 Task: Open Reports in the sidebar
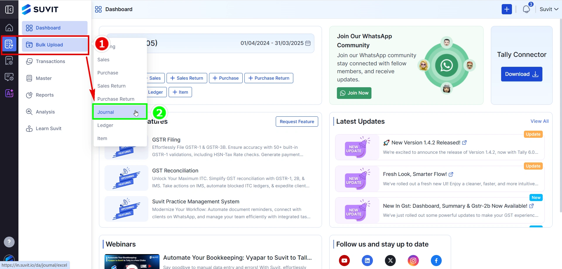click(x=55, y=95)
